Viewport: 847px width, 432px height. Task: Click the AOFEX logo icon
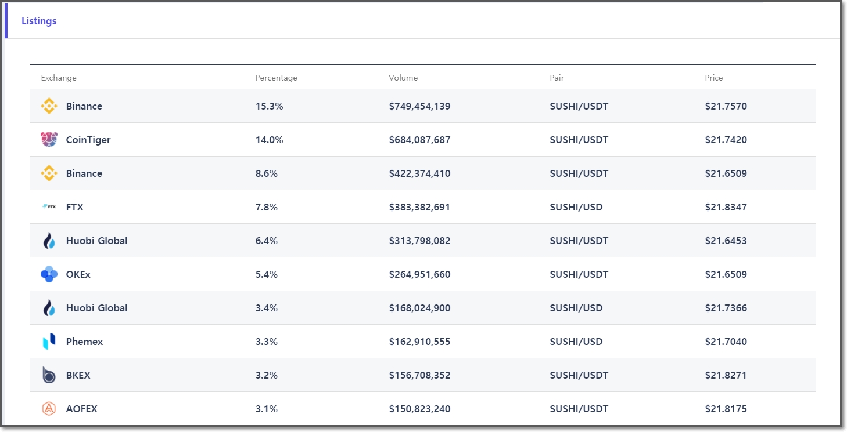pyautogui.click(x=49, y=409)
